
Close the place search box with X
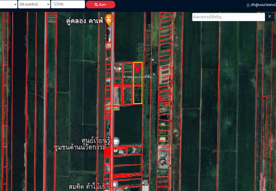point(270,17)
